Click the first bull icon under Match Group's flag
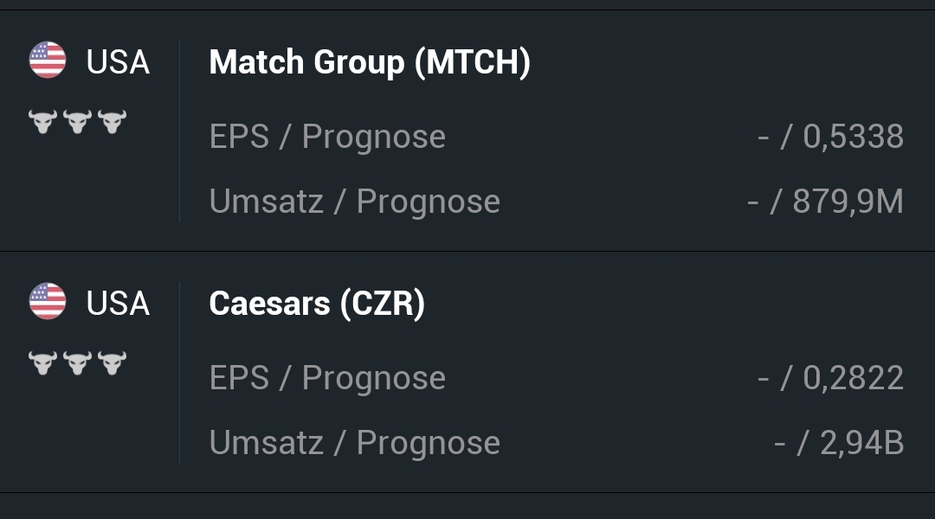This screenshot has height=519, width=935. [x=42, y=121]
